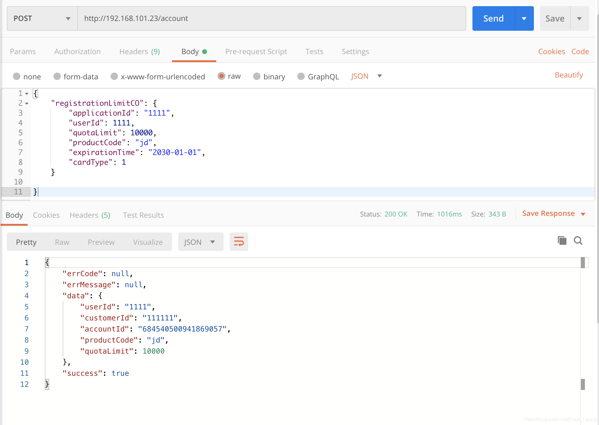Open the Send button dropdown arrow
599x425 pixels.
(524, 18)
